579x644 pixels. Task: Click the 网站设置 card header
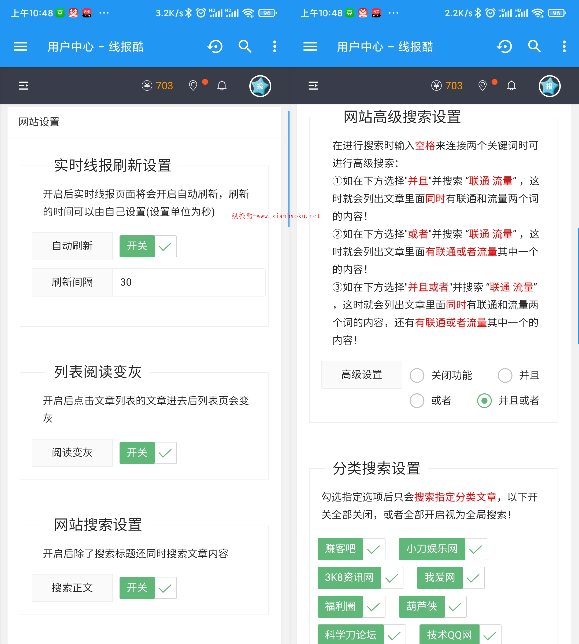point(144,122)
